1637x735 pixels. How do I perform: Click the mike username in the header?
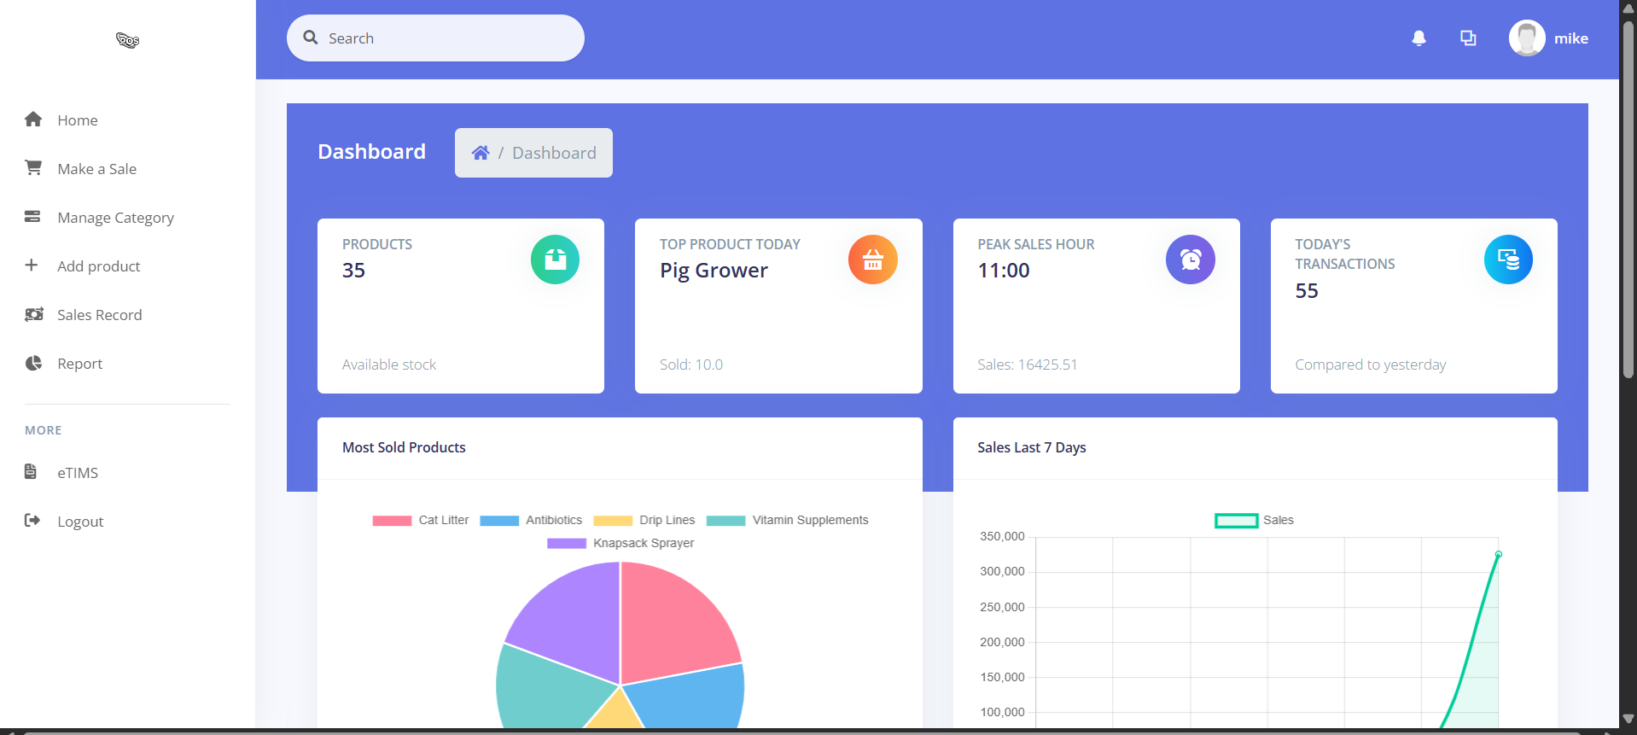click(x=1571, y=38)
